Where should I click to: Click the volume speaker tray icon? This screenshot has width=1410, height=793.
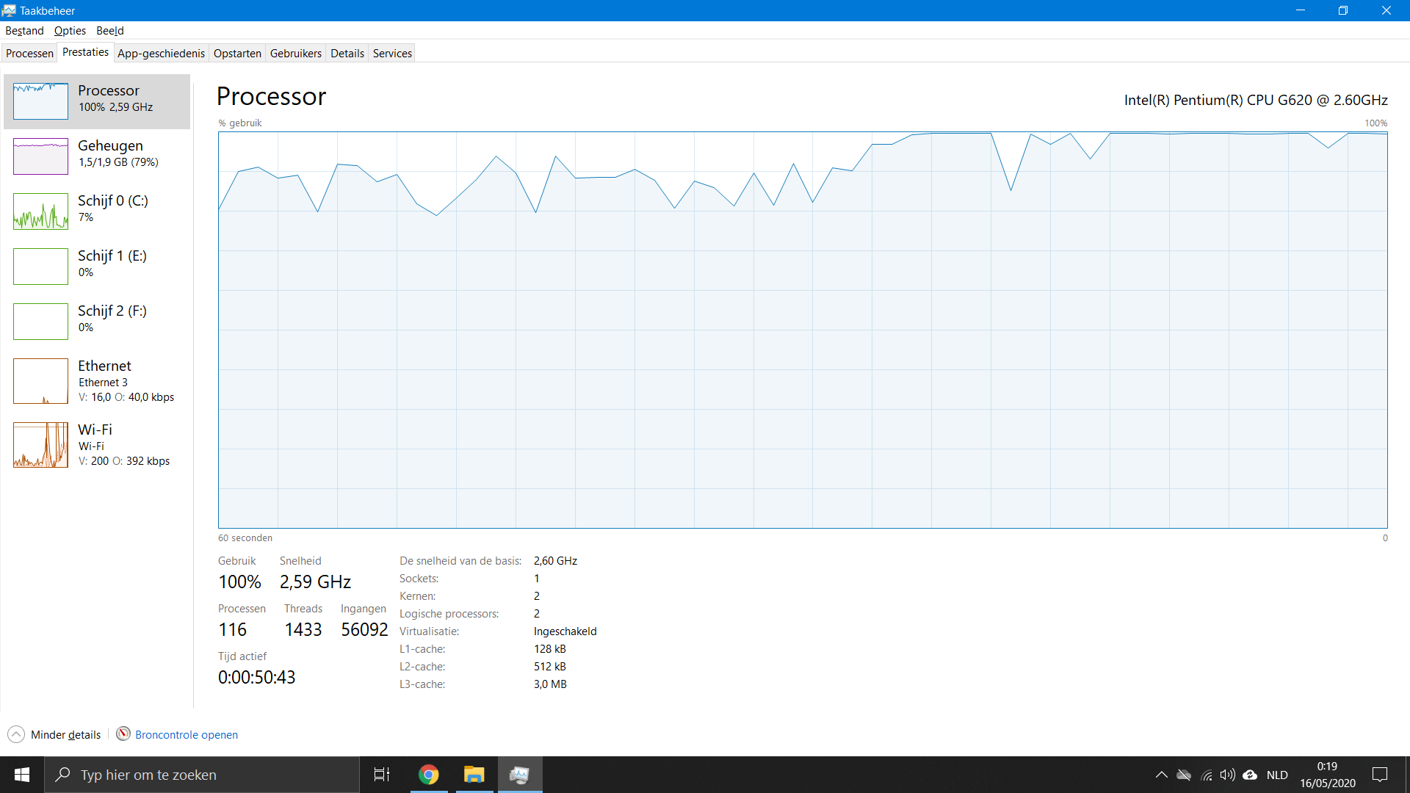(x=1227, y=775)
